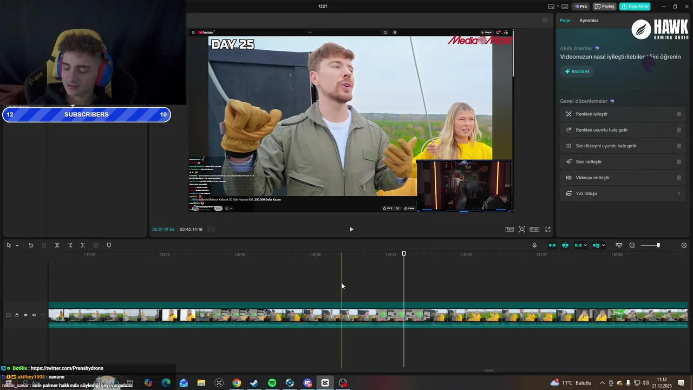Click the Analiz et button
The height and width of the screenshot is (390, 693).
click(577, 71)
